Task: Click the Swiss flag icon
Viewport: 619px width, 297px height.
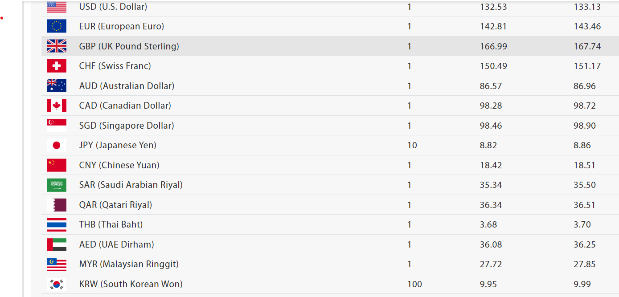Action: coord(57,66)
